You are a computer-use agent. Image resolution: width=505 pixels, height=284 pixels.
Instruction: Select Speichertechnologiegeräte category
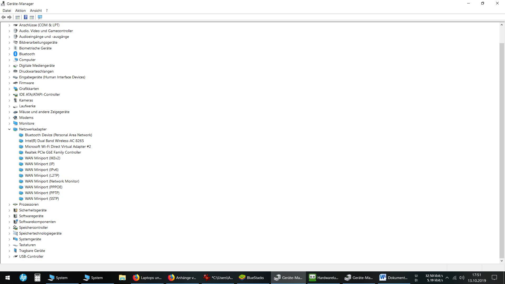(x=40, y=233)
